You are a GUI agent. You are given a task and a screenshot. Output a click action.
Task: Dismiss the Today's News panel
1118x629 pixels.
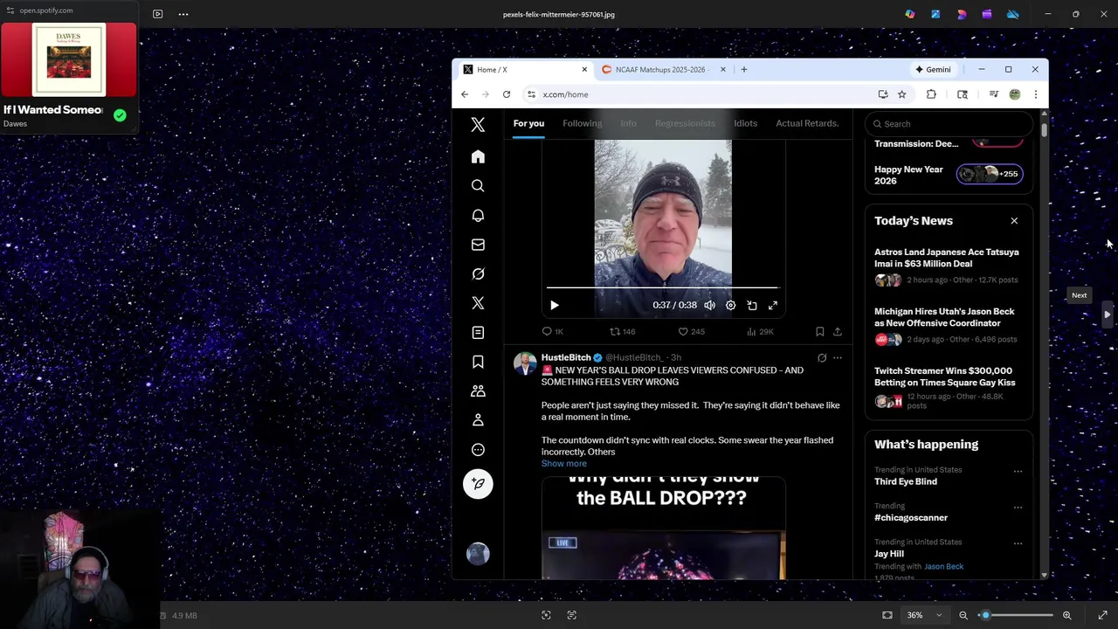[1014, 221]
